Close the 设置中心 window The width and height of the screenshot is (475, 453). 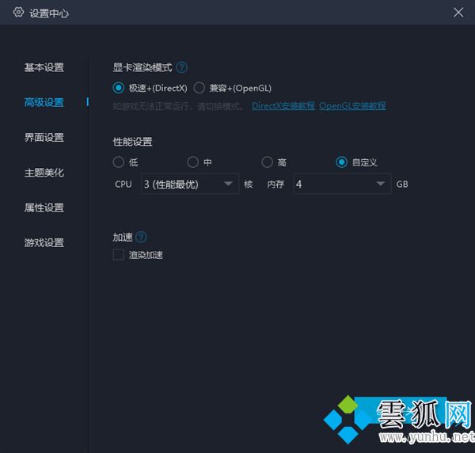[458, 13]
